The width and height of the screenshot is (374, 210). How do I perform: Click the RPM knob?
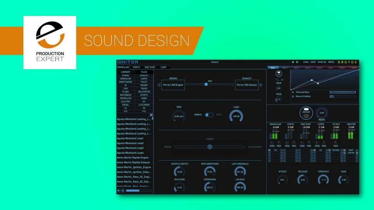[x=179, y=116]
